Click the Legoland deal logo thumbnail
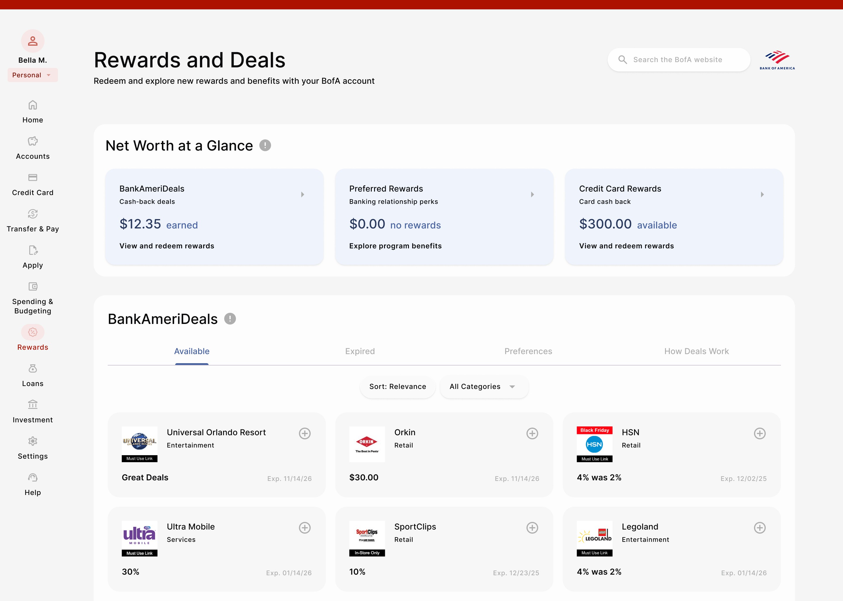This screenshot has height=601, width=843. 594,538
